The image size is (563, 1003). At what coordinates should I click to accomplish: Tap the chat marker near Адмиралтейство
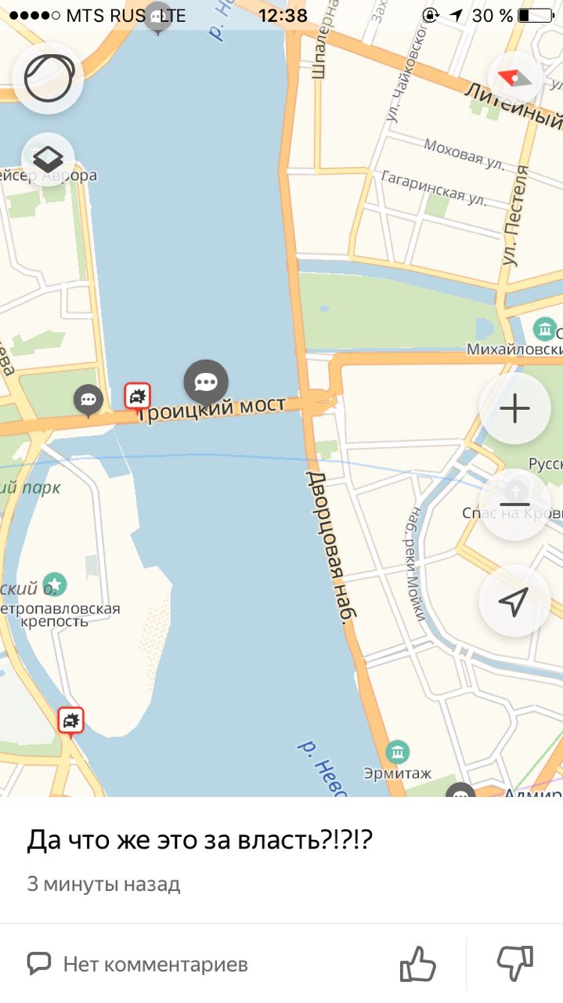tap(460, 790)
